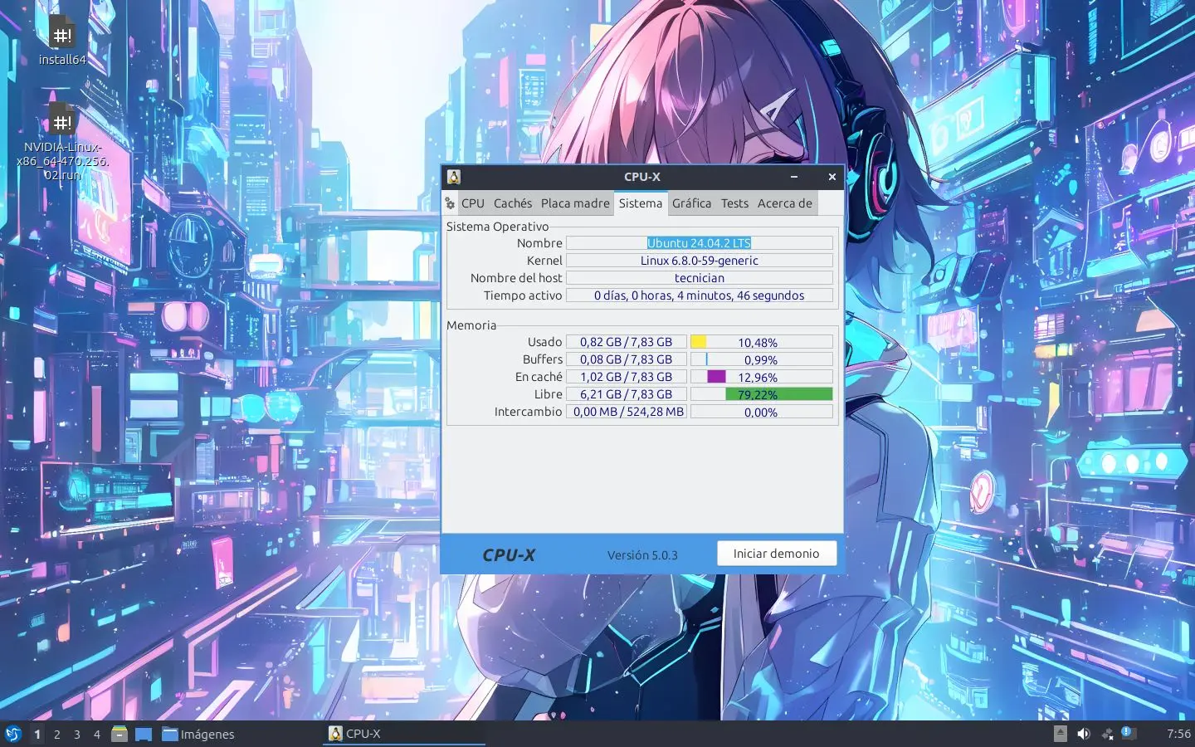Screen dimensions: 1195x747
Task: Click the show desktop icon in taskbar
Action: (144, 734)
